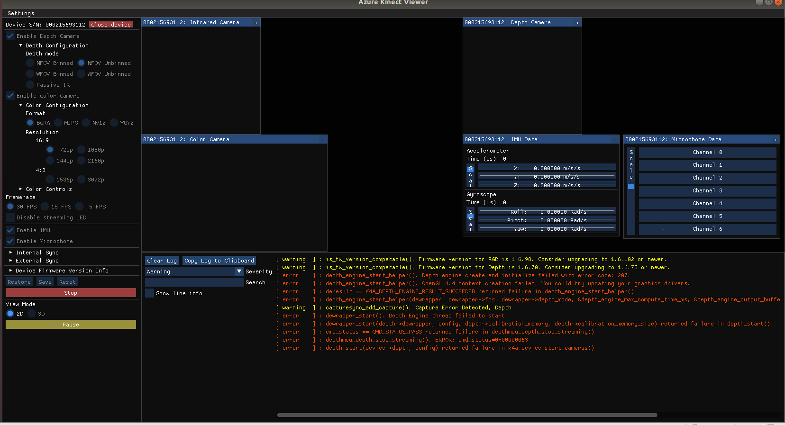Click the Microphone Channel 6 bar
Viewport: 785px width, 425px height.
click(707, 229)
